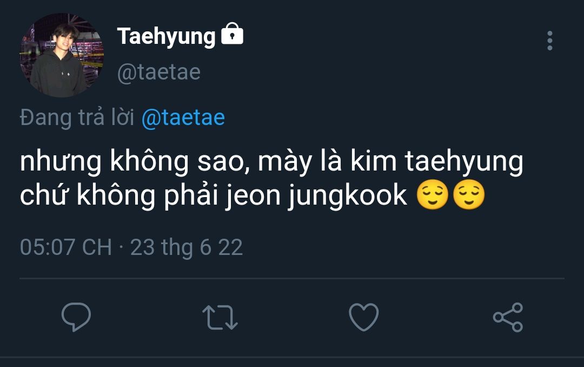The width and height of the screenshot is (584, 367).
Task: Tap the padlock protected-account icon
Action: tap(233, 35)
